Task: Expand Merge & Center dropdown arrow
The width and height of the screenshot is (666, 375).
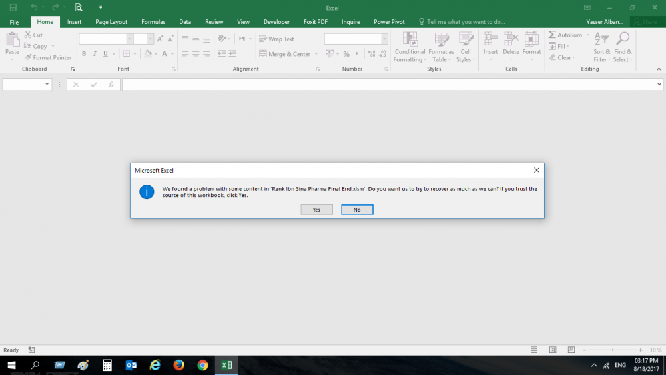Action: point(316,54)
